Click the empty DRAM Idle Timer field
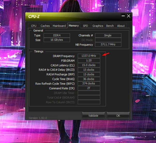This screenshot has height=143, width=156. (89, 93)
